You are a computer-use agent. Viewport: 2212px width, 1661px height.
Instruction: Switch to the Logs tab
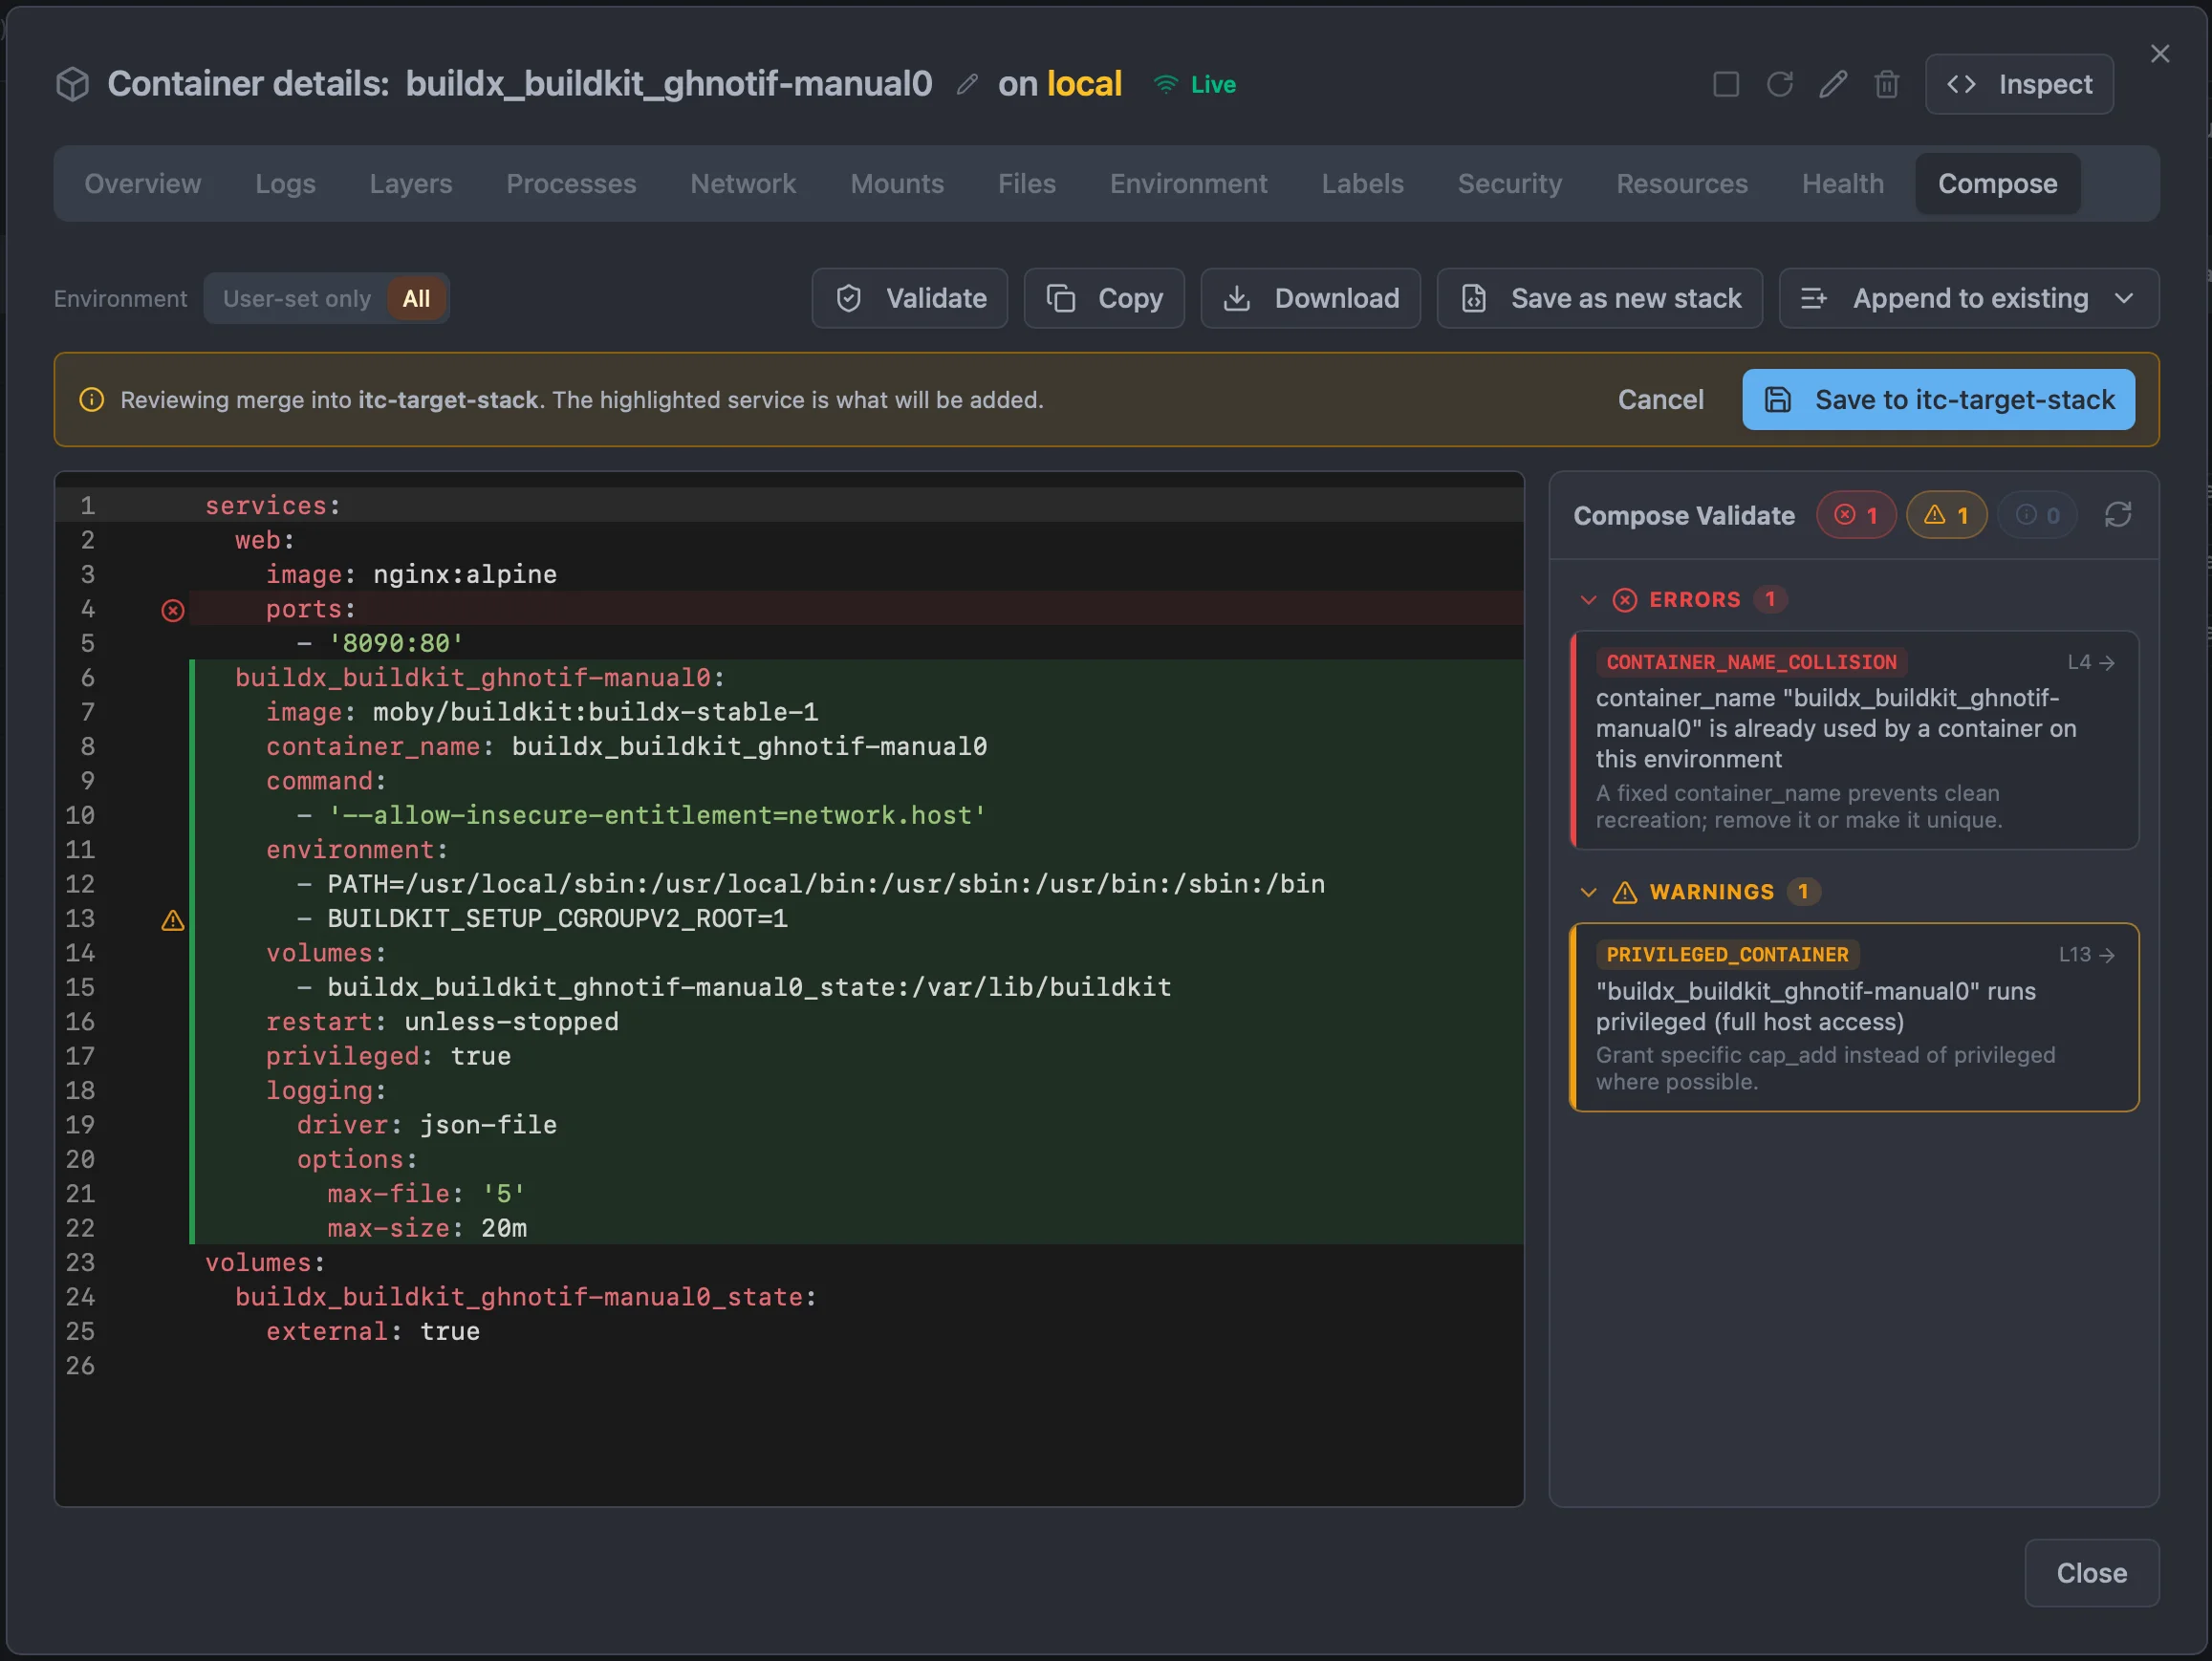coord(285,184)
